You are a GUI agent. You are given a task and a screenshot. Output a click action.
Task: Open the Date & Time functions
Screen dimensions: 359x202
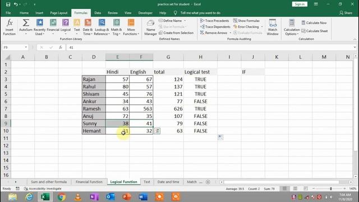(88, 27)
